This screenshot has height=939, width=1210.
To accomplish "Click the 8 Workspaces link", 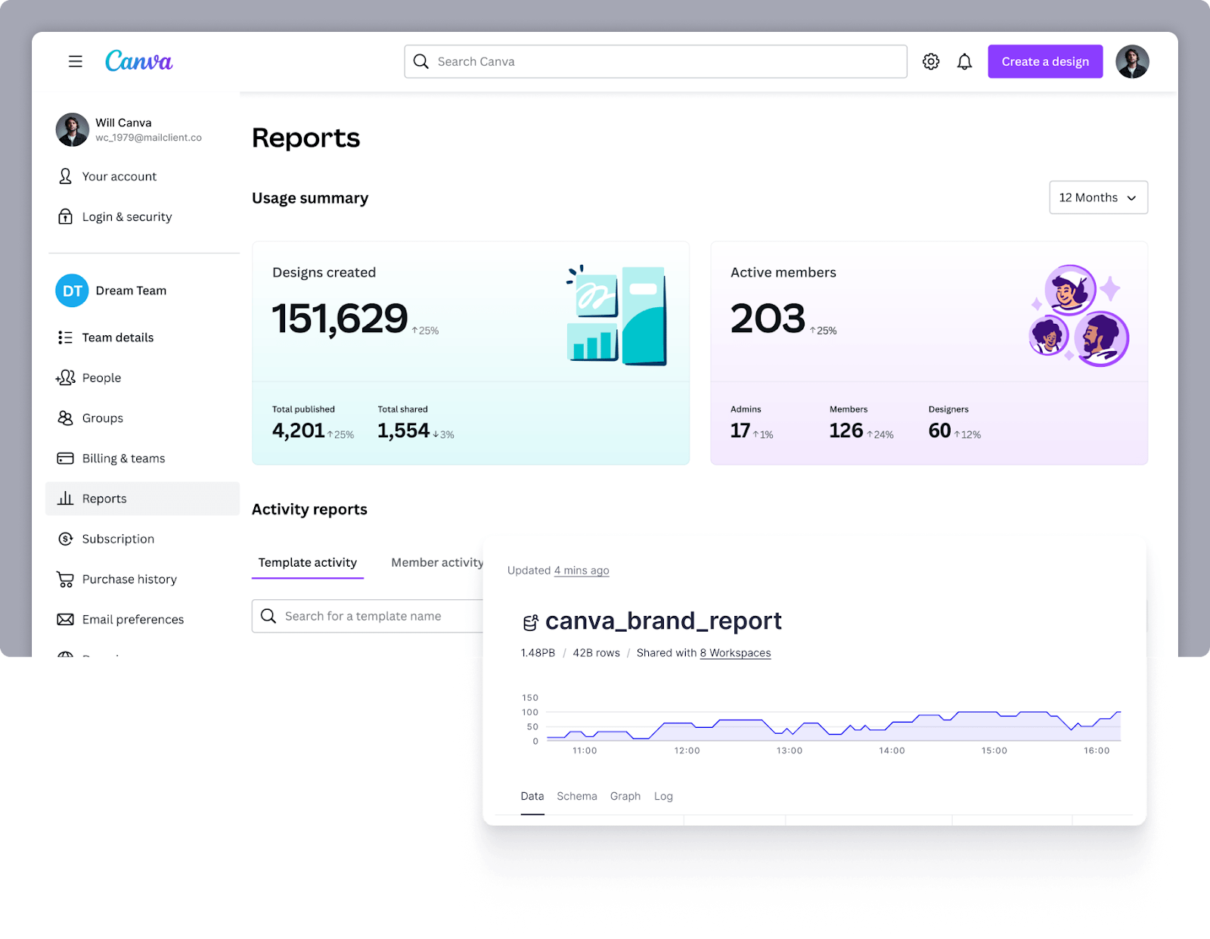I will [735, 653].
